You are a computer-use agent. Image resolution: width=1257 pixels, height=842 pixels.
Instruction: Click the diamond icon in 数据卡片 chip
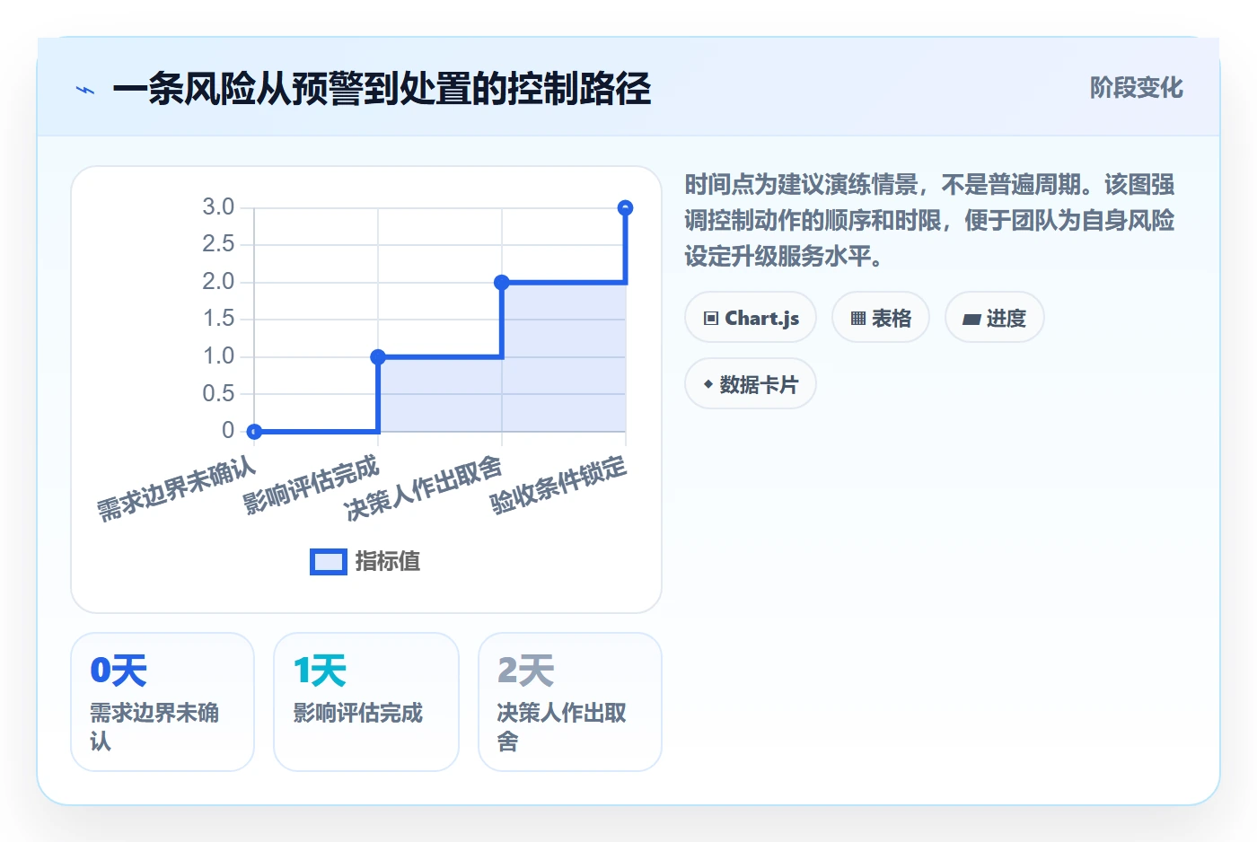point(708,384)
